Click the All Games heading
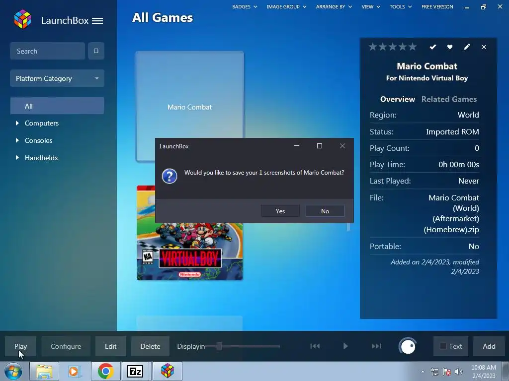The height and width of the screenshot is (381, 509). [163, 17]
